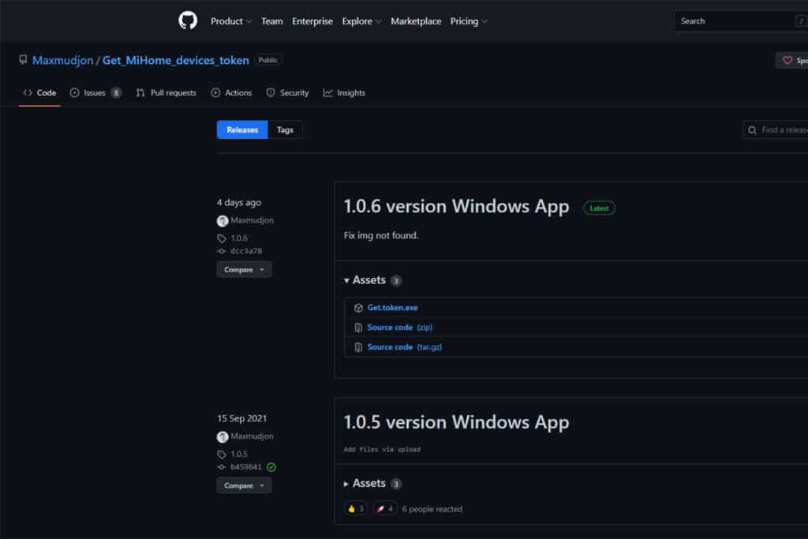This screenshot has width=808, height=539.
Task: Open the Team page link
Action: pyautogui.click(x=271, y=21)
